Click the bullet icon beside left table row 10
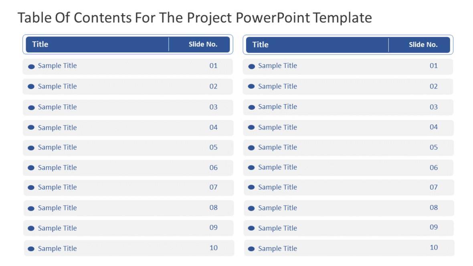The image size is (473, 266). [x=31, y=249]
